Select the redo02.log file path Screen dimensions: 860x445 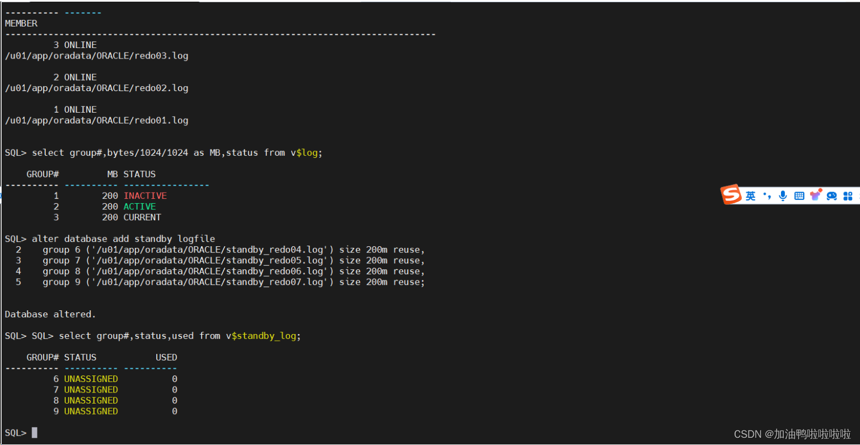[x=97, y=88]
